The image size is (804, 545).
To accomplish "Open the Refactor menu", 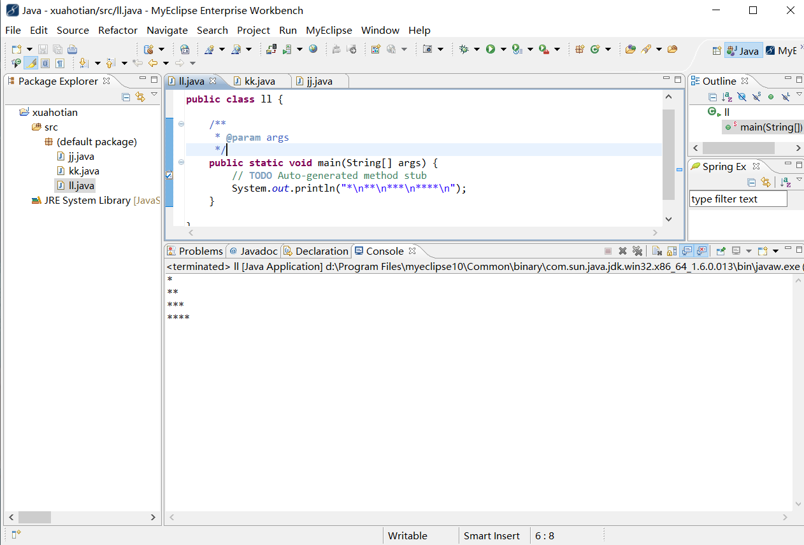I will [x=117, y=30].
